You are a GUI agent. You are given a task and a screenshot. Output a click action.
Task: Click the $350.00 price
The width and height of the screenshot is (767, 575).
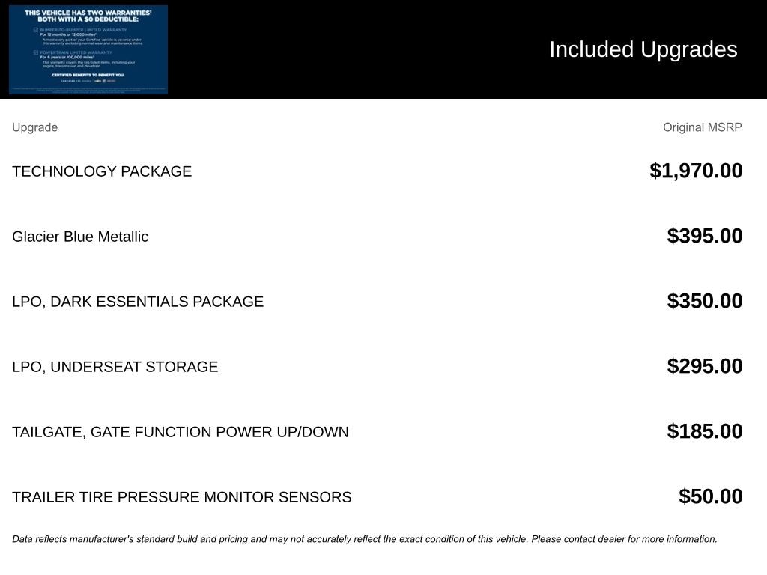click(705, 301)
